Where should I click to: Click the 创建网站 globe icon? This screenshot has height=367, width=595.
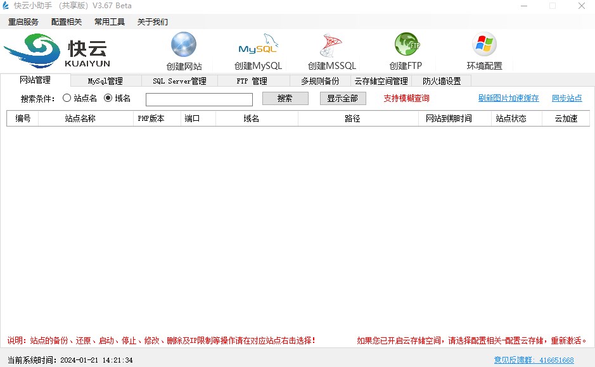tap(183, 46)
